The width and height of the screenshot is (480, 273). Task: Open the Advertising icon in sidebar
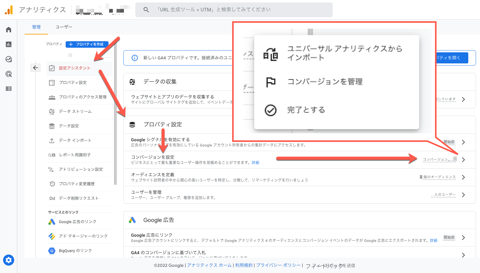[x=9, y=74]
